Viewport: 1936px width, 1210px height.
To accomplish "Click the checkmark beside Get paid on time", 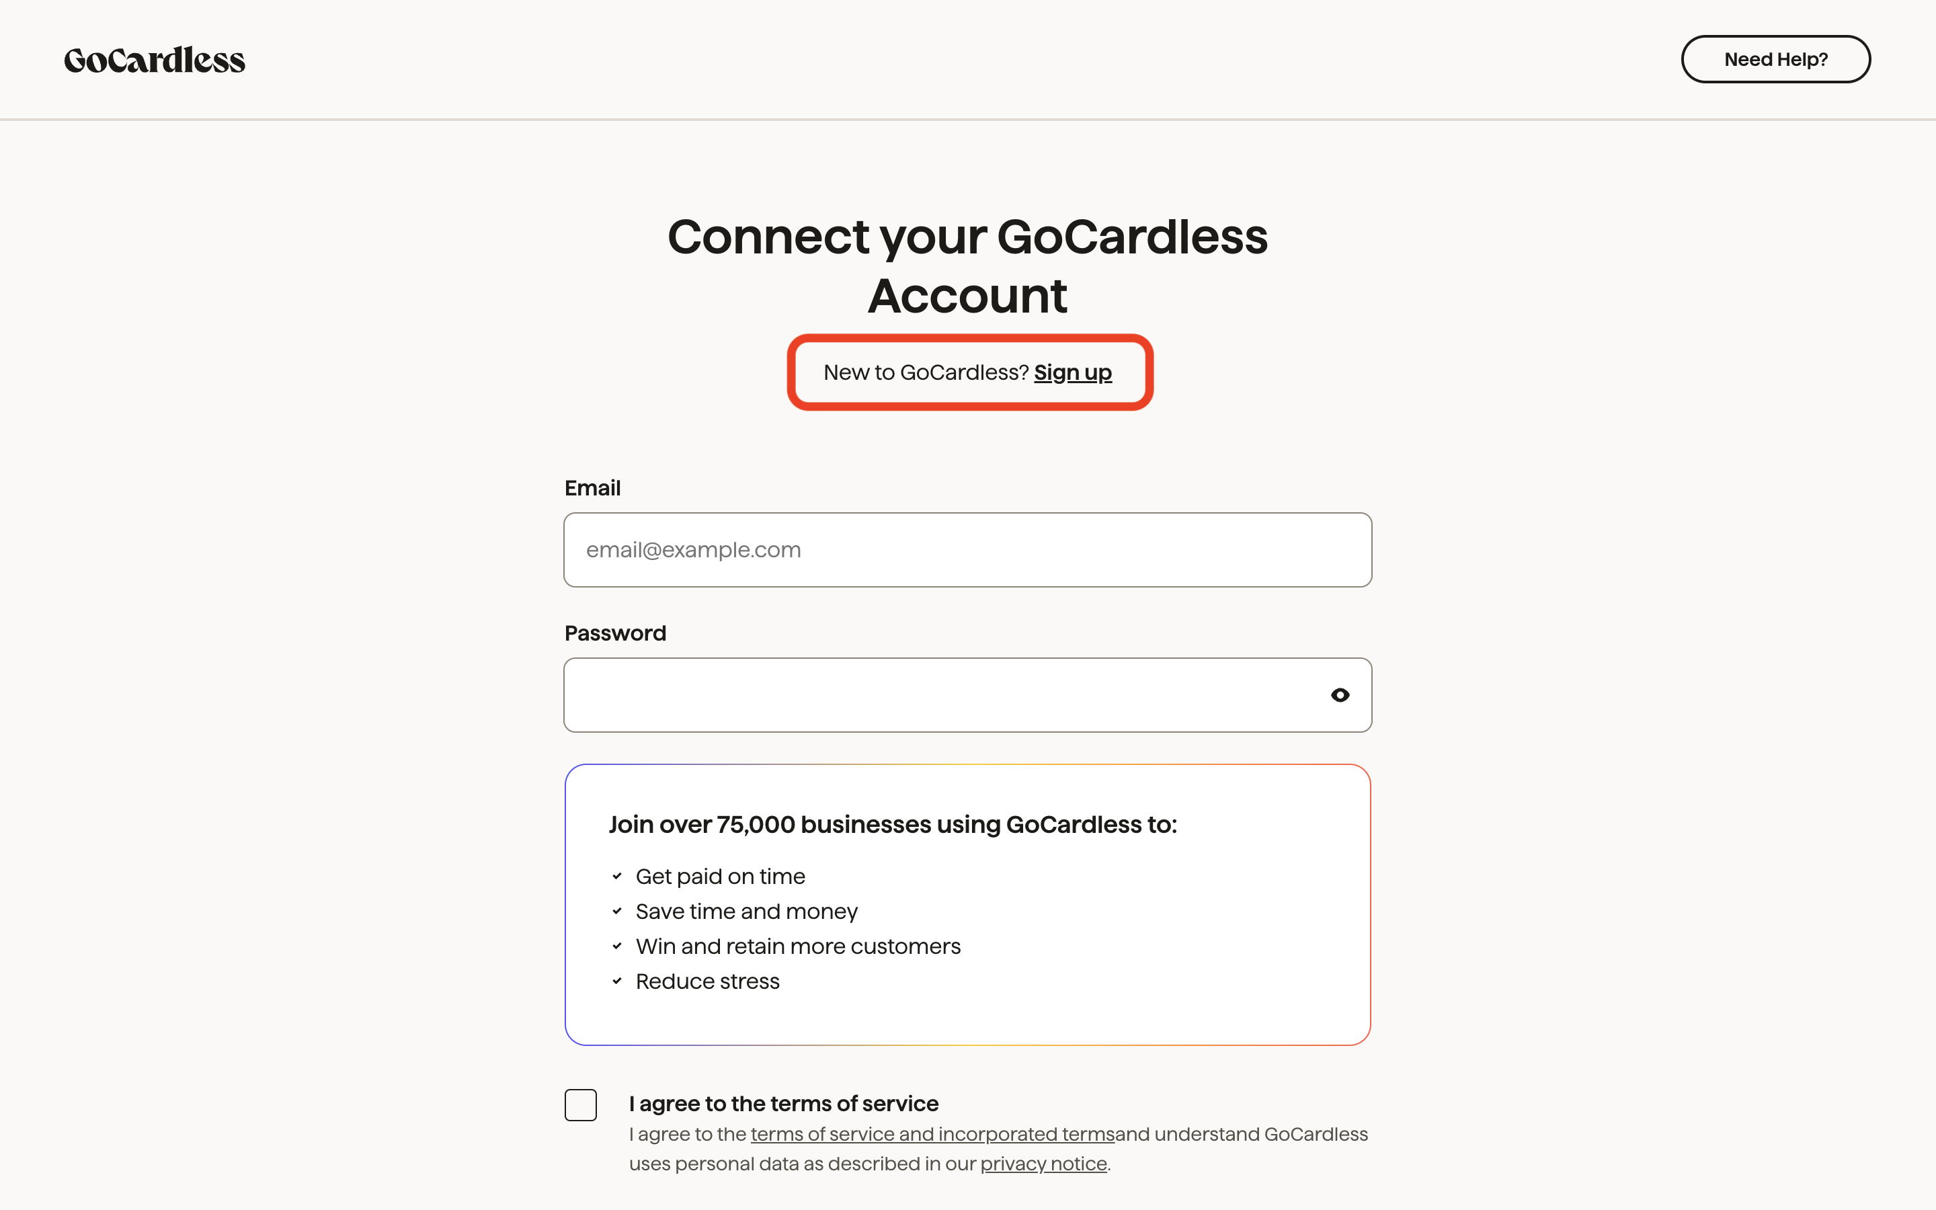I will click(617, 877).
